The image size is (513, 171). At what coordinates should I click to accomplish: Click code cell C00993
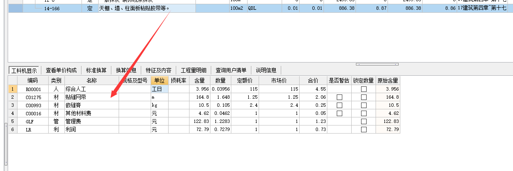pos(33,105)
